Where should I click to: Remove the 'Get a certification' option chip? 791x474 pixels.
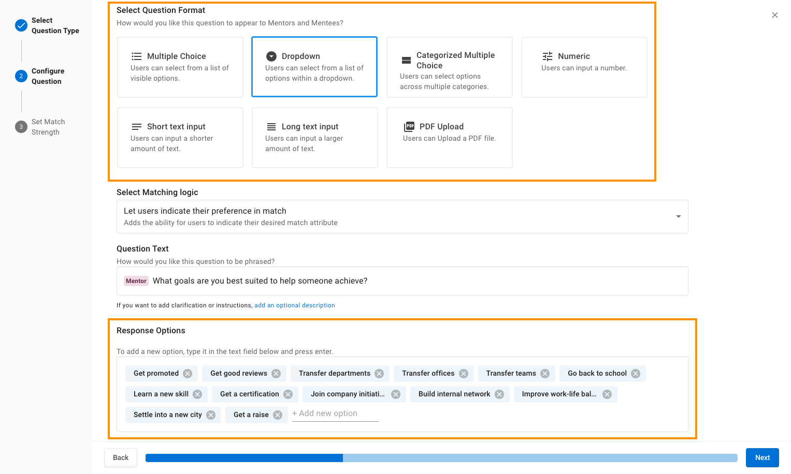tap(288, 394)
